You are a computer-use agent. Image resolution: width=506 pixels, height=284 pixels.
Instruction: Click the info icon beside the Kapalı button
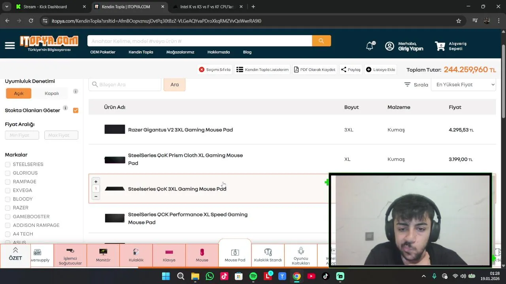coord(76,92)
